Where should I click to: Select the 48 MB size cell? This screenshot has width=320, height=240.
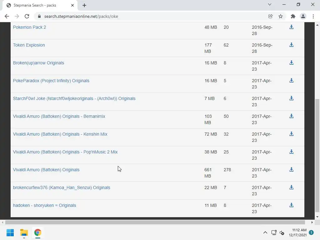click(x=211, y=27)
